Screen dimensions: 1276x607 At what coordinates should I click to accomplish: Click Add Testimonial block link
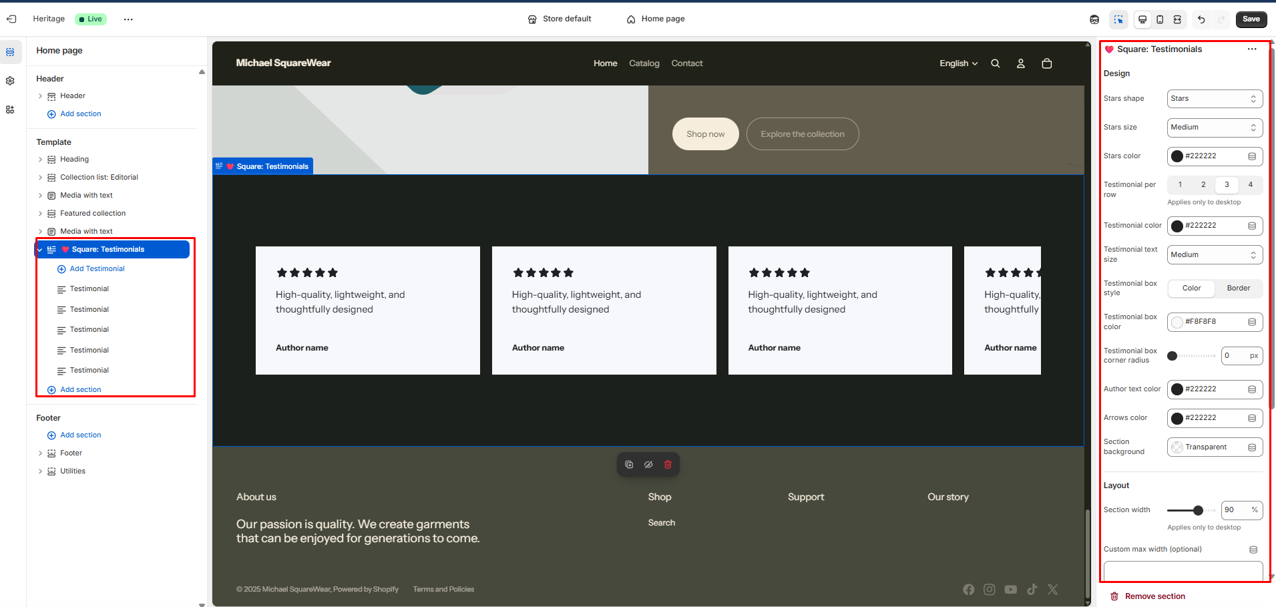[x=97, y=269]
